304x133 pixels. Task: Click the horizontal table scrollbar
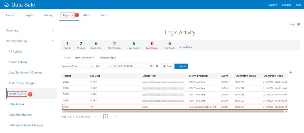pos(173,111)
